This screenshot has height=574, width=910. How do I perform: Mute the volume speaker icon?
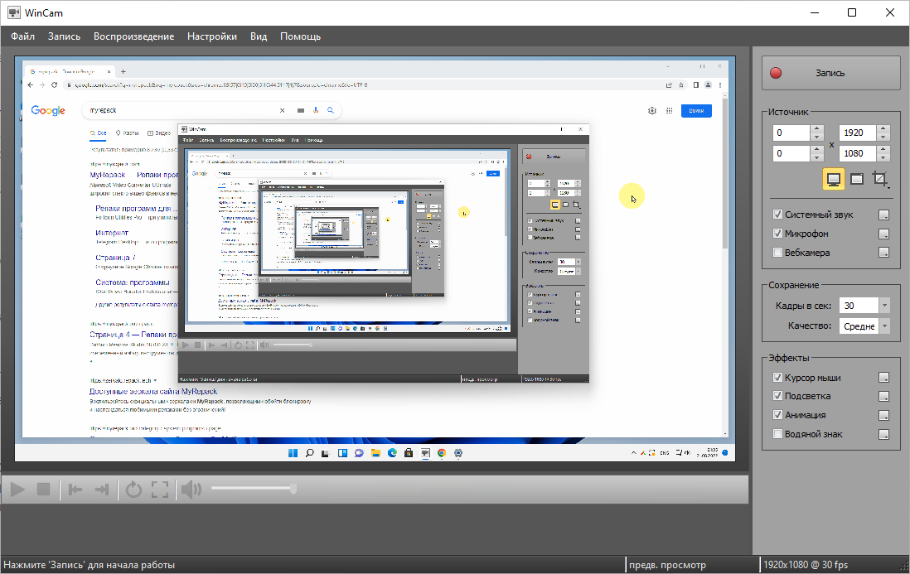[x=191, y=490]
